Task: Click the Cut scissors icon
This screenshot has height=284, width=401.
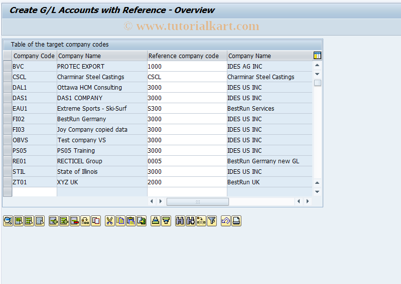Action: click(x=110, y=221)
